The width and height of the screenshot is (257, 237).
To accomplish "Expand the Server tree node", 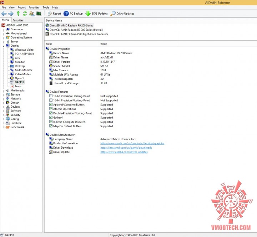I will tap(4, 42).
